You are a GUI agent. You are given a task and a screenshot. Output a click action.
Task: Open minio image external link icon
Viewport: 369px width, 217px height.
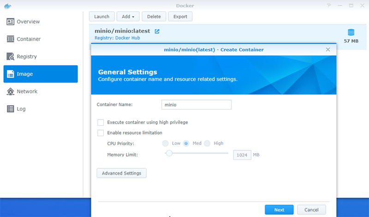pyautogui.click(x=157, y=31)
